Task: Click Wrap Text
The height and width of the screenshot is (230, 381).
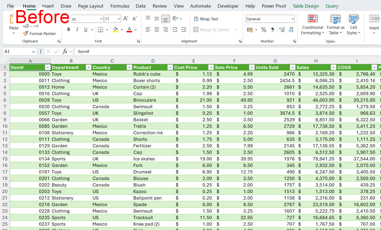Action: (206, 19)
